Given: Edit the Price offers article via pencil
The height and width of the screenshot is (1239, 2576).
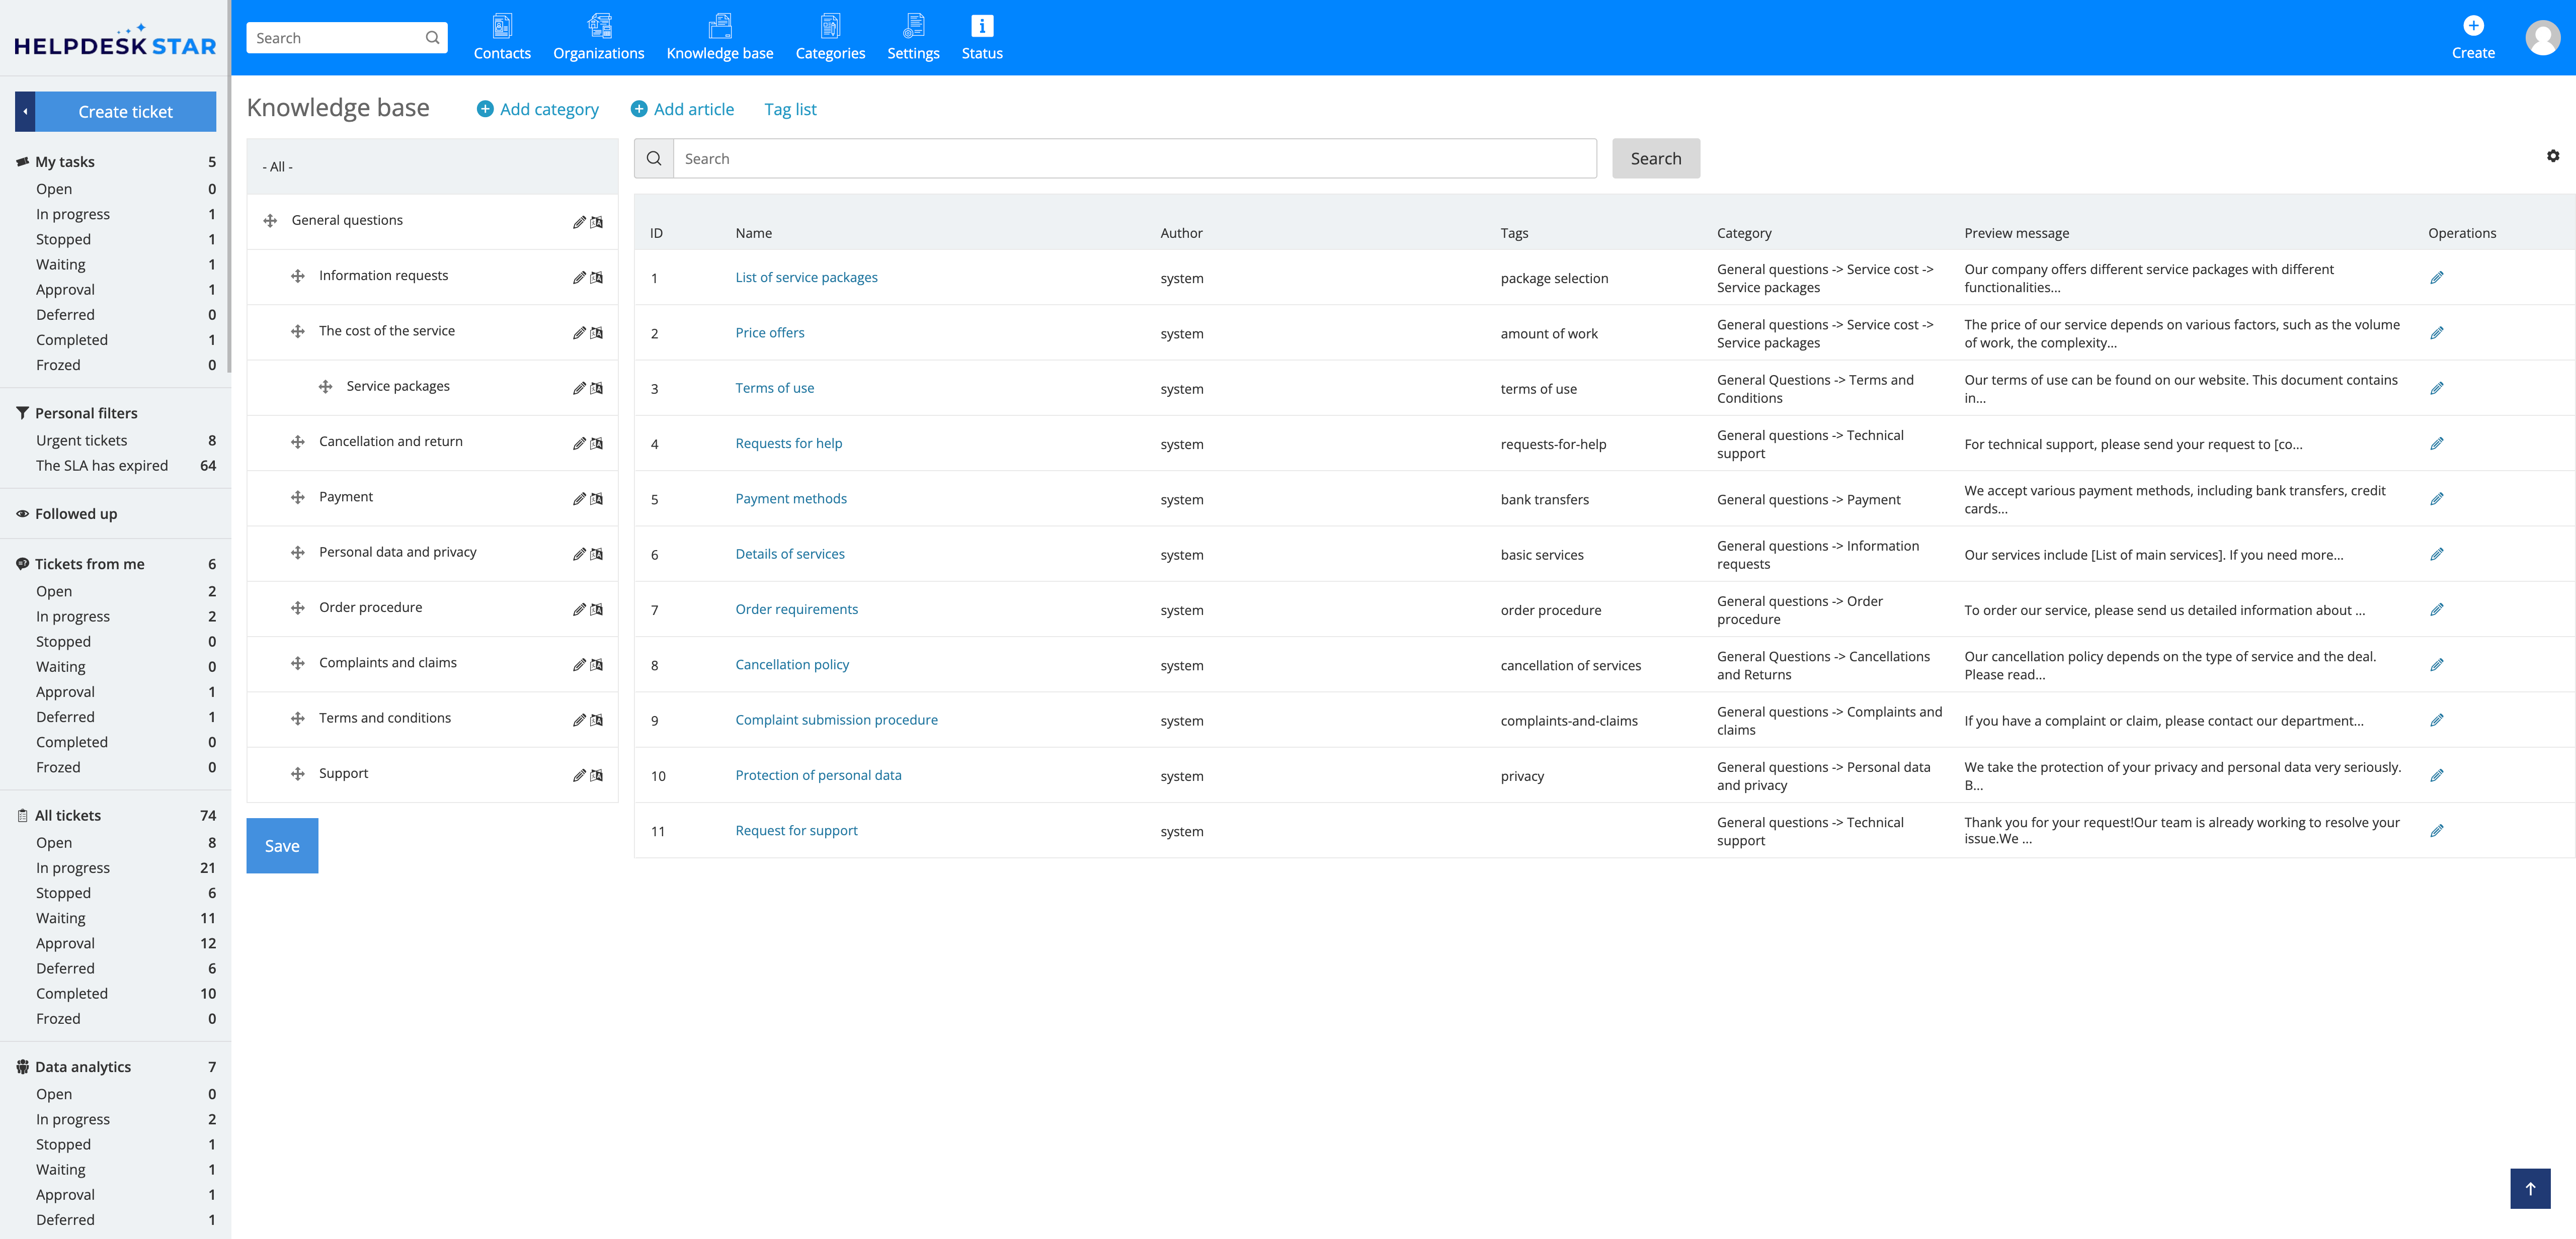Looking at the screenshot, I should tap(2436, 333).
